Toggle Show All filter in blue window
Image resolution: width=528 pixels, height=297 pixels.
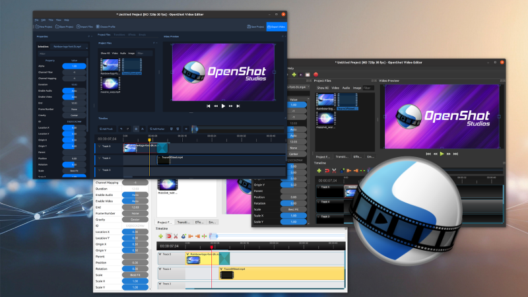pyautogui.click(x=105, y=53)
